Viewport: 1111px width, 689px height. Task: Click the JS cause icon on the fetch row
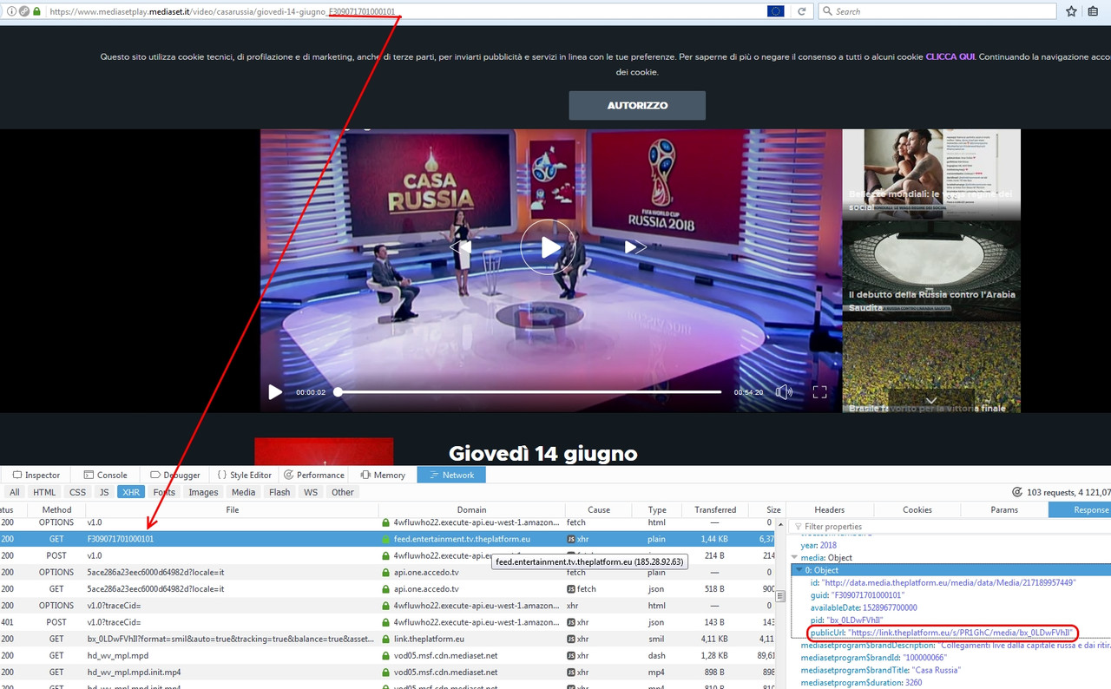pos(571,588)
